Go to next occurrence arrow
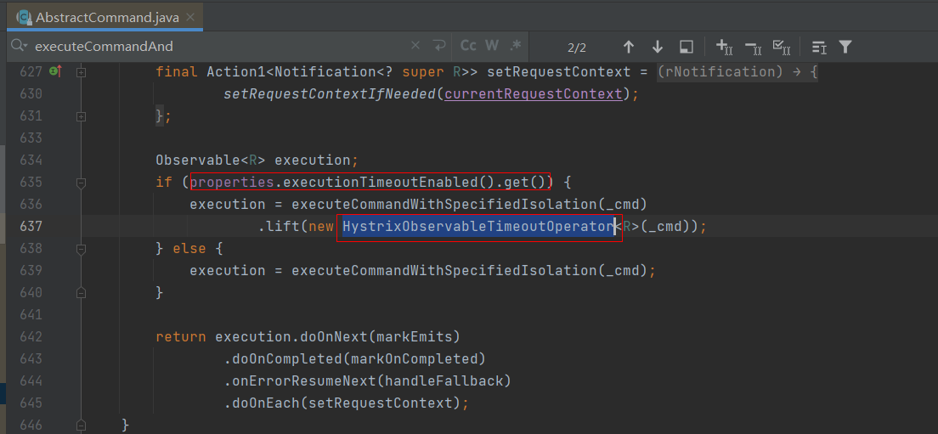 coord(658,47)
